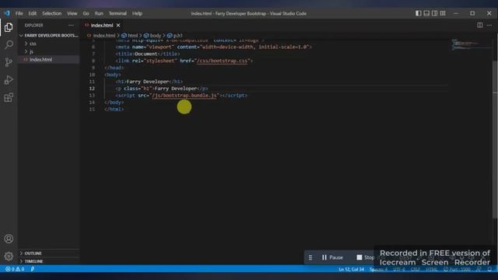Open errors and warnings count in status bar
The width and height of the screenshot is (498, 280).
(x=15, y=269)
